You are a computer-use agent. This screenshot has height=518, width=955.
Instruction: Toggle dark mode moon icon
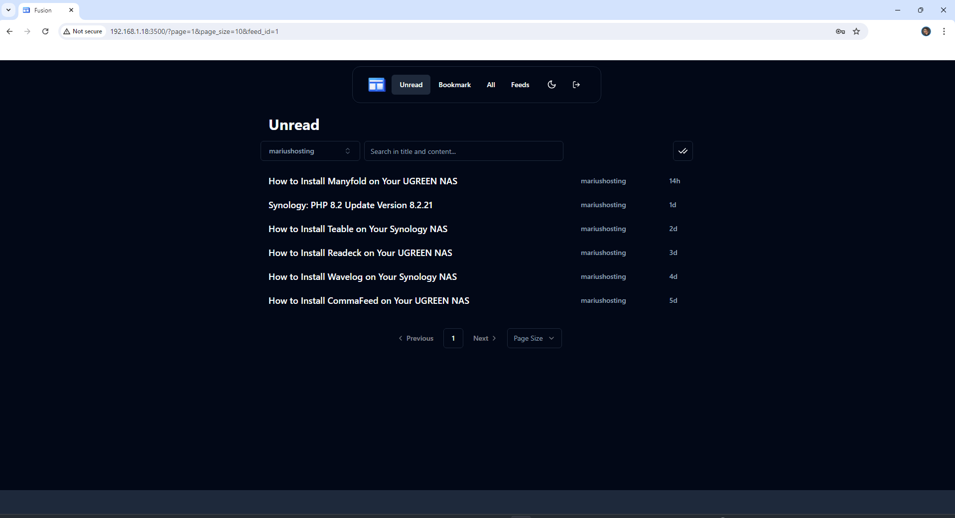pyautogui.click(x=551, y=85)
